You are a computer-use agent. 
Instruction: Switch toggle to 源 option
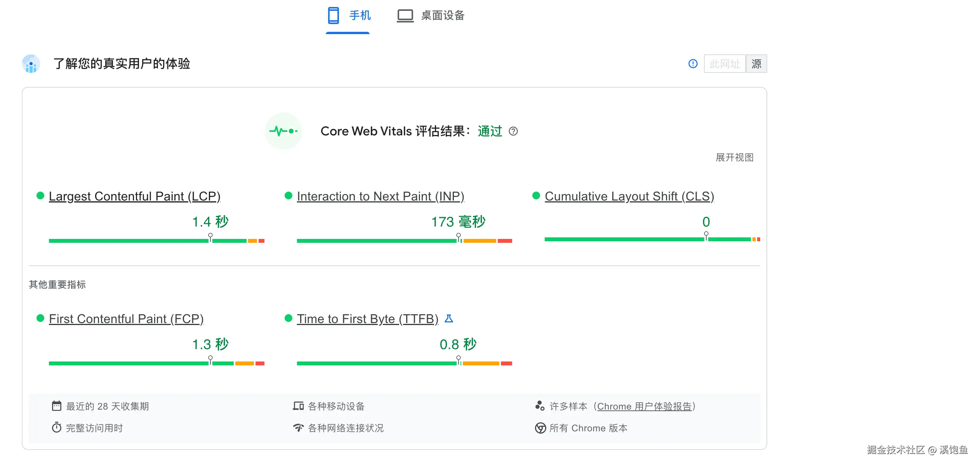(x=756, y=64)
